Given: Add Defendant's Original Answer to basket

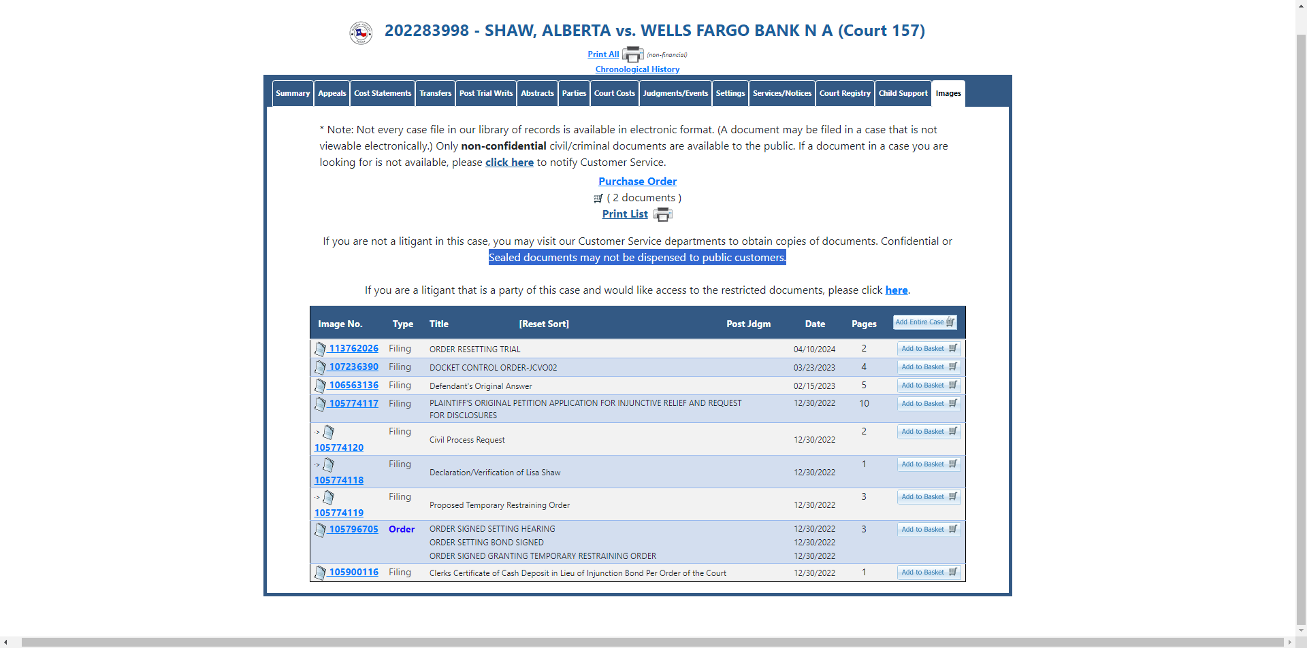Looking at the screenshot, I should click(x=929, y=386).
